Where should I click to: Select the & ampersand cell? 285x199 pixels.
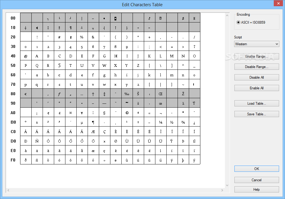(93, 37)
